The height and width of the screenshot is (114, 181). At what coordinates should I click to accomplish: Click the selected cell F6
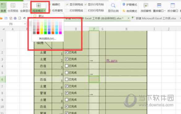coord(94,79)
